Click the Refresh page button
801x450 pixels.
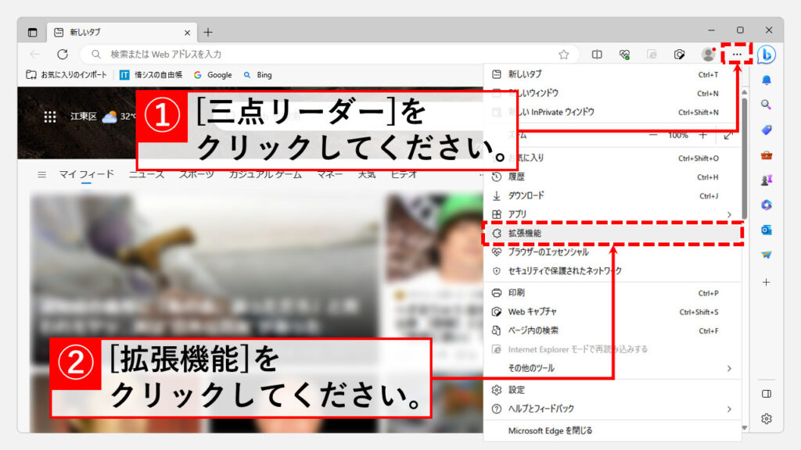click(x=63, y=55)
